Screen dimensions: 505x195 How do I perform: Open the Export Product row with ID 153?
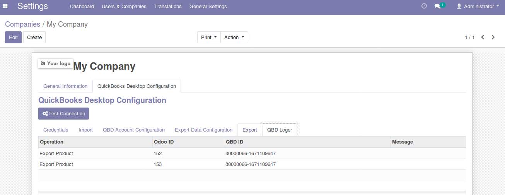tap(252, 164)
